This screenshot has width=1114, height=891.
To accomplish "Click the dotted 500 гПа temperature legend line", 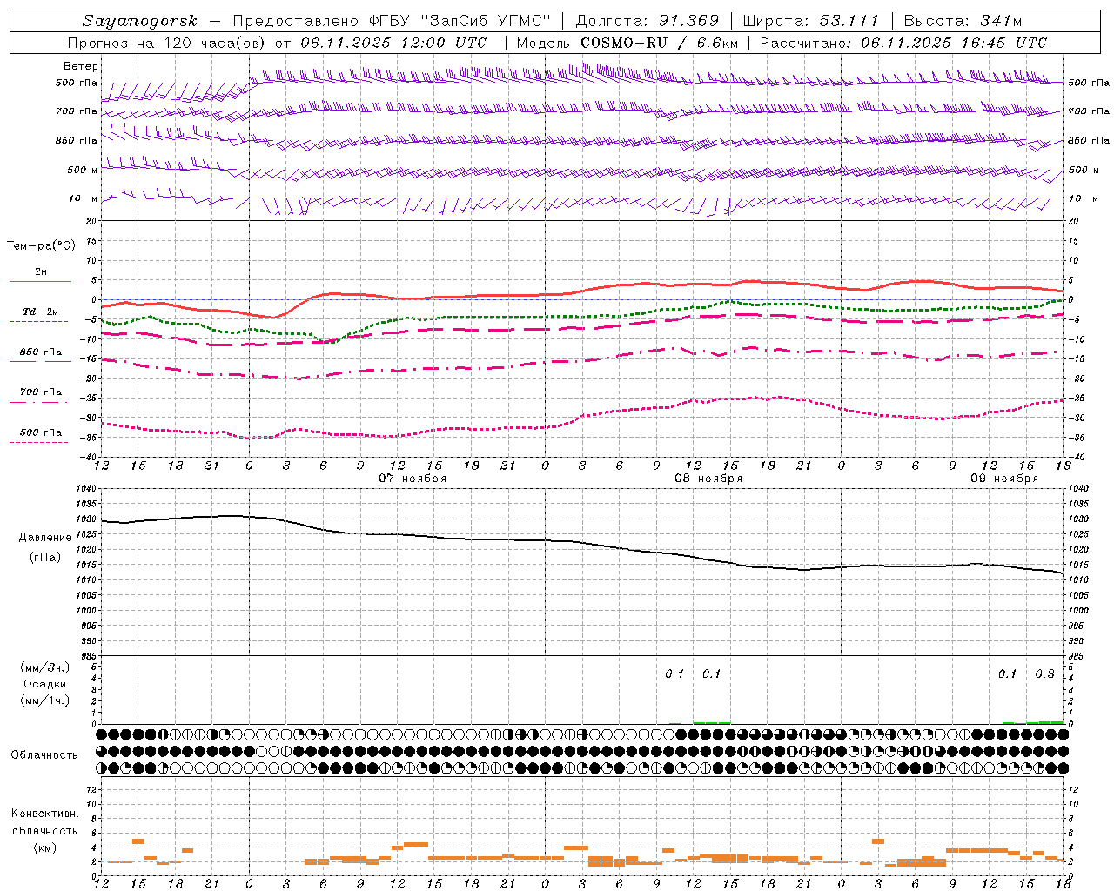I will [x=38, y=442].
